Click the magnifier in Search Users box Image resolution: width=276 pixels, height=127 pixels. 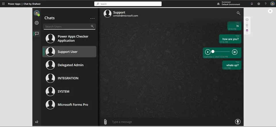tap(92, 26)
